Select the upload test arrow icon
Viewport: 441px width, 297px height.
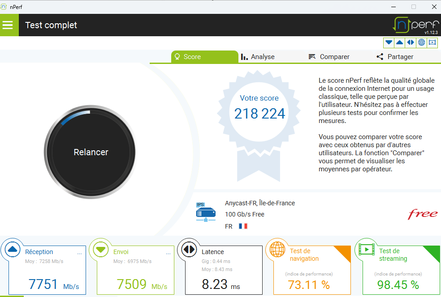point(400,42)
